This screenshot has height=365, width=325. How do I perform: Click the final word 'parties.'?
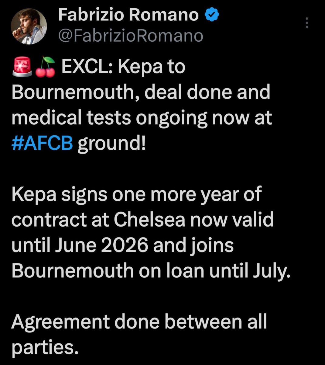coord(43,348)
